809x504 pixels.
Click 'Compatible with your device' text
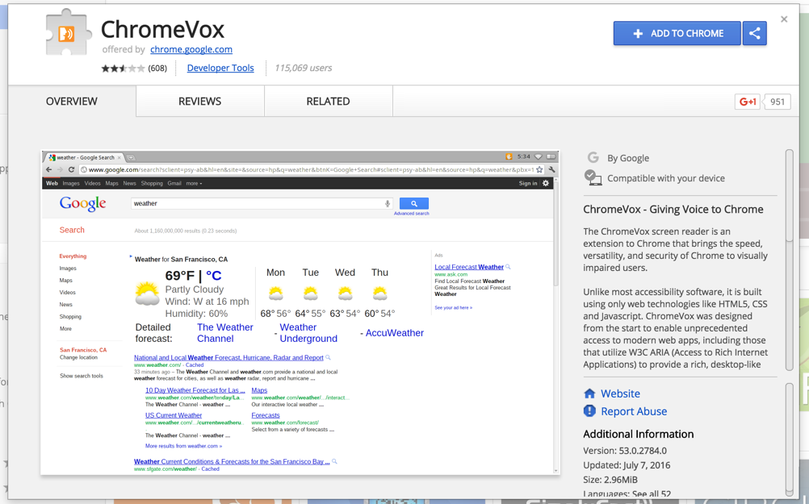(x=665, y=178)
